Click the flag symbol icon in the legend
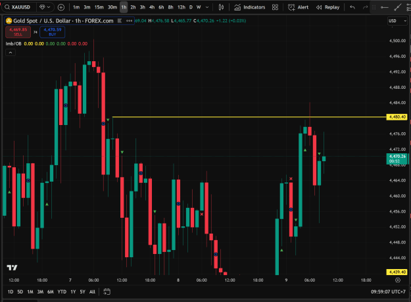The width and height of the screenshot is (411, 302). point(120,20)
